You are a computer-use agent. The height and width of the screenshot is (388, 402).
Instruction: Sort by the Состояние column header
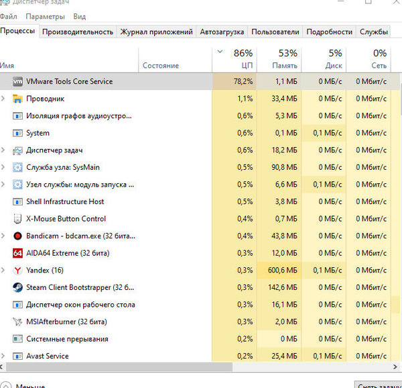[175, 60]
